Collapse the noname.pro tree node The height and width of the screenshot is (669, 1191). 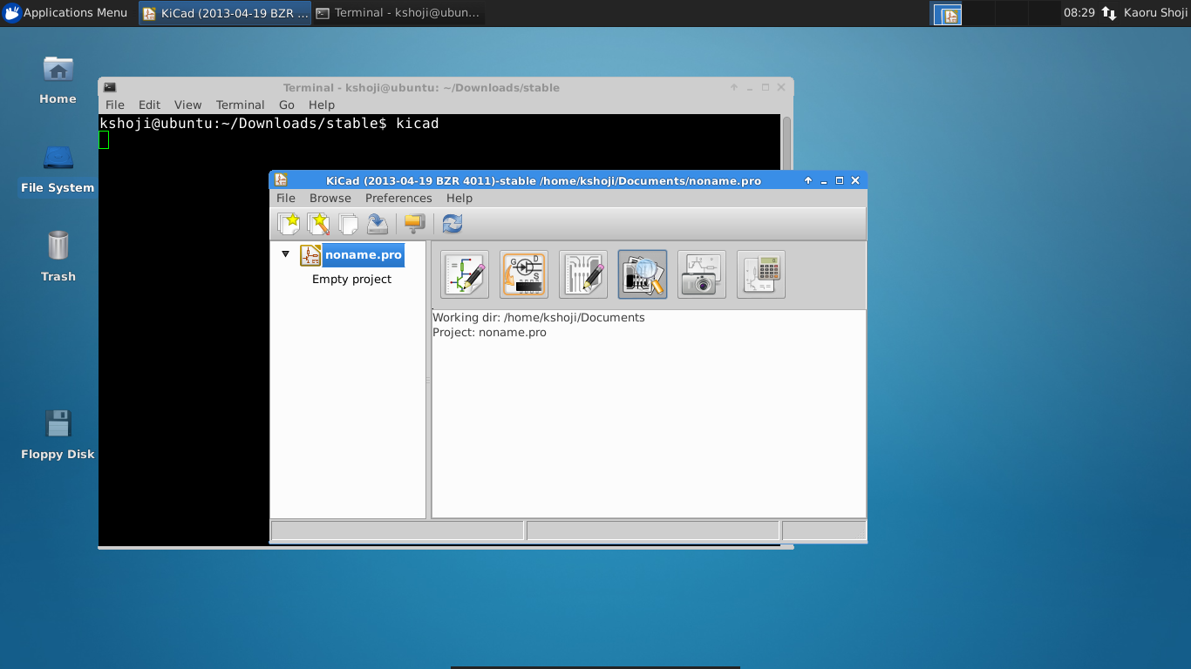click(285, 254)
